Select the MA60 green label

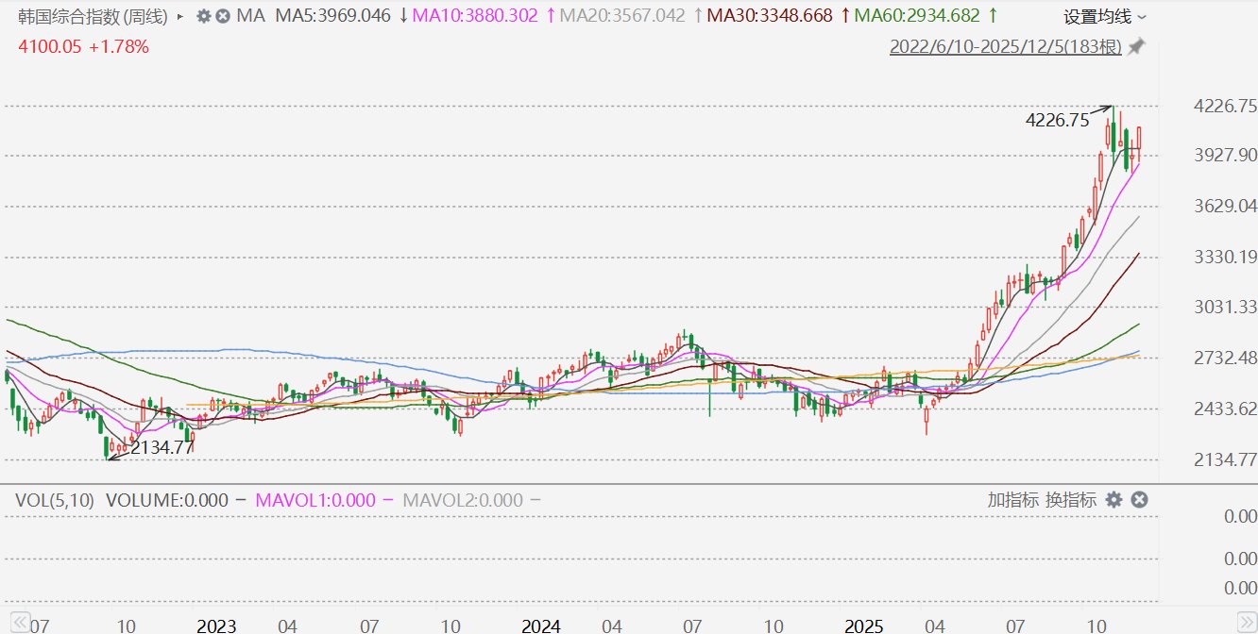click(x=916, y=16)
